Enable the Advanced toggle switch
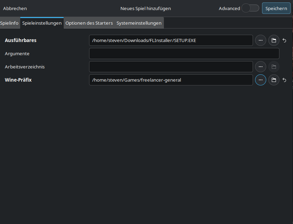Image resolution: width=293 pixels, height=224 pixels. (x=250, y=7)
